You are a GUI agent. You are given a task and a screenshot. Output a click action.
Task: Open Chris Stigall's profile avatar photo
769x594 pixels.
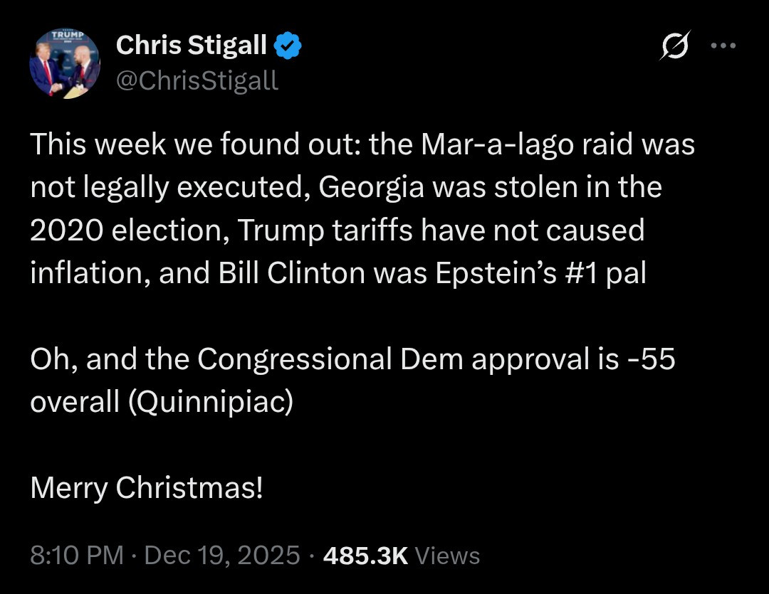(x=64, y=63)
